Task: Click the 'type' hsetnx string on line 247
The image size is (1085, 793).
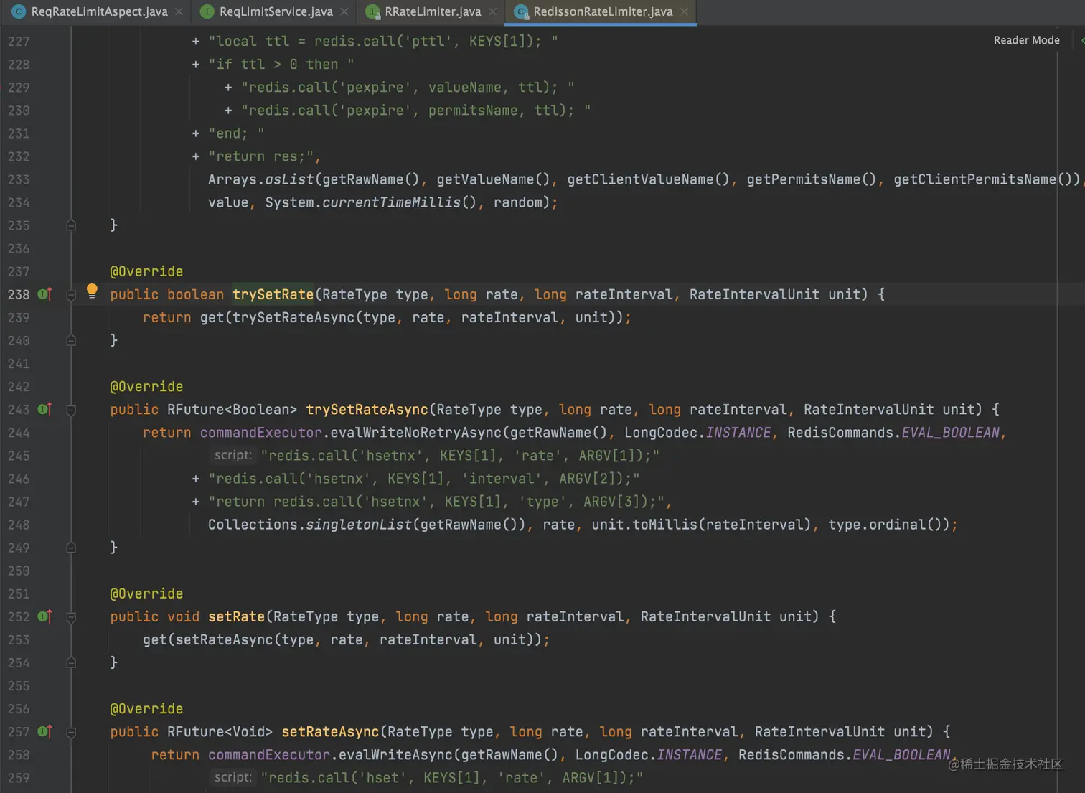Action: (436, 502)
